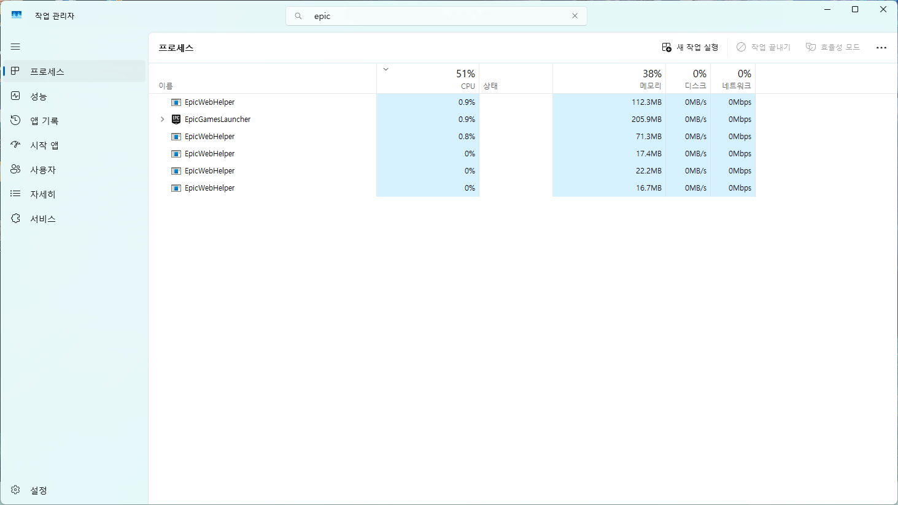Image resolution: width=898 pixels, height=505 pixels.
Task: Sort by the 네트워크 column header
Action: 733,78
